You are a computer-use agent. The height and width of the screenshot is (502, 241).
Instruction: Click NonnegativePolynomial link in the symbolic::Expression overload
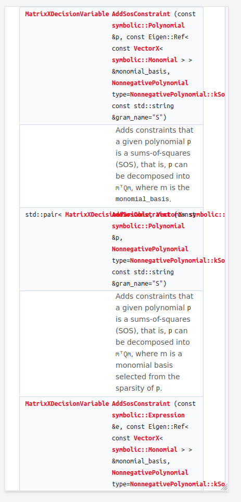(x=150, y=473)
